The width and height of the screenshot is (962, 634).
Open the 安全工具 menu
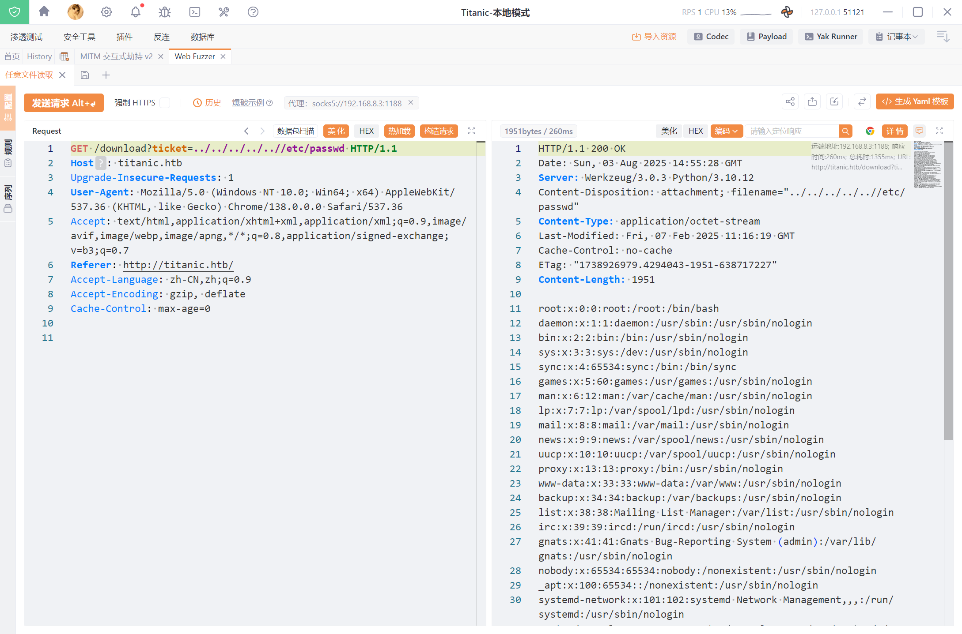point(79,37)
